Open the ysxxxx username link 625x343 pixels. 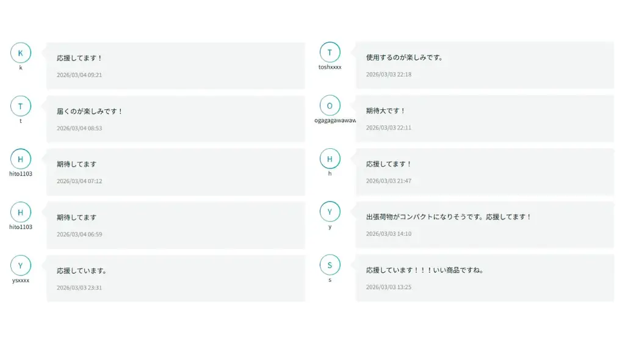(21, 280)
